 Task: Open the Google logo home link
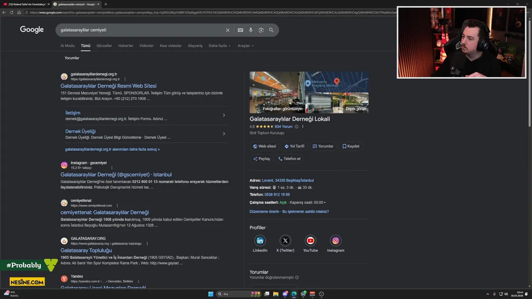click(x=32, y=29)
